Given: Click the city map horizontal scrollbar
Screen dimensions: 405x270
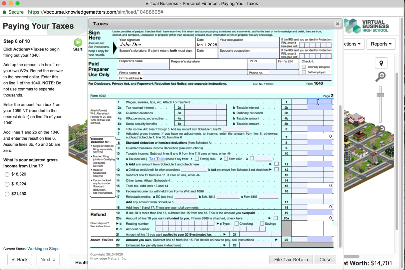Looking at the screenshot, I should pos(351,256).
